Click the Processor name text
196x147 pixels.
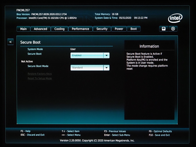click(53, 18)
